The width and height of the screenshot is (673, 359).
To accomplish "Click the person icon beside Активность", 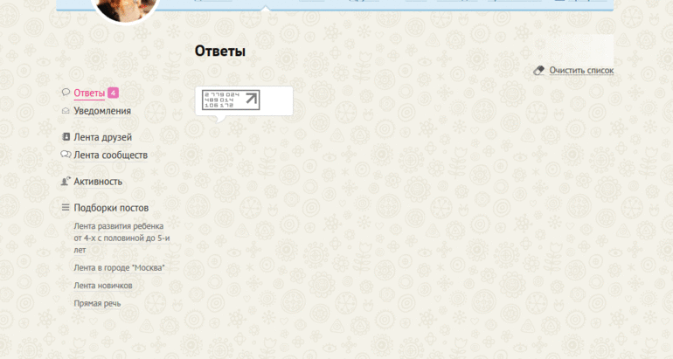I will (x=66, y=182).
